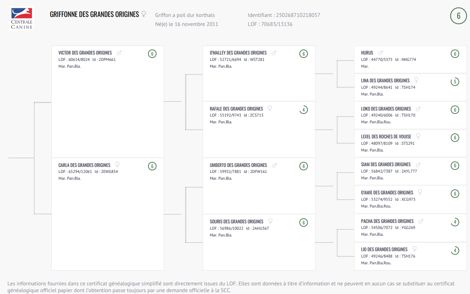Click the Centrale Canine logo
This screenshot has width=470, height=294.
coord(21,18)
